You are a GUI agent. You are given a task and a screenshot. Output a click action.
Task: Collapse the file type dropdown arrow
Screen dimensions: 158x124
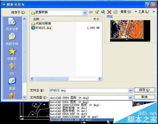coord(130,98)
